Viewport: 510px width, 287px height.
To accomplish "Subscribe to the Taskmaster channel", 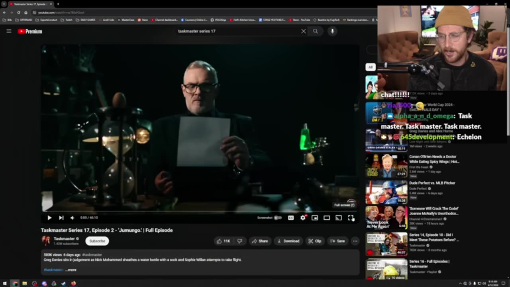I will (97, 241).
